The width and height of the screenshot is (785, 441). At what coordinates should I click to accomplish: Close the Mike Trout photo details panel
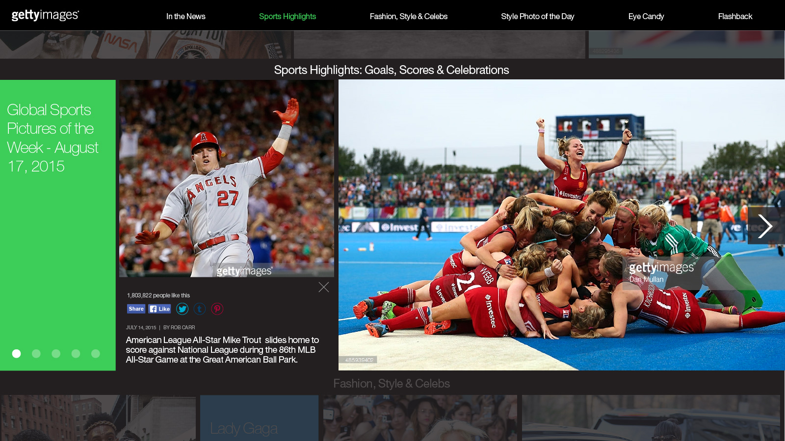[324, 287]
